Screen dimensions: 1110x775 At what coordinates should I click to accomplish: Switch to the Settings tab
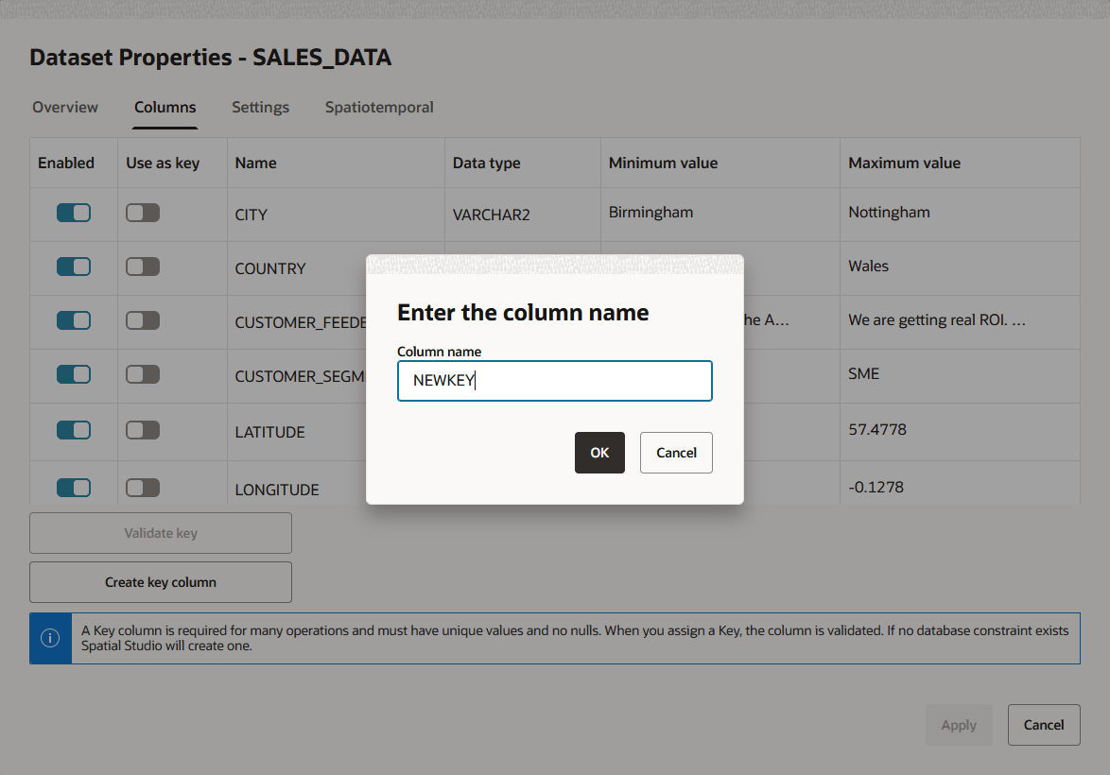(x=261, y=107)
